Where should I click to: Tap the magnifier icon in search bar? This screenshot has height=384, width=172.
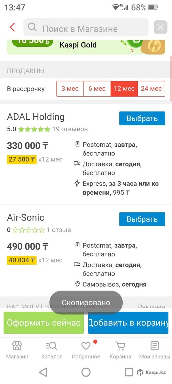click(32, 28)
